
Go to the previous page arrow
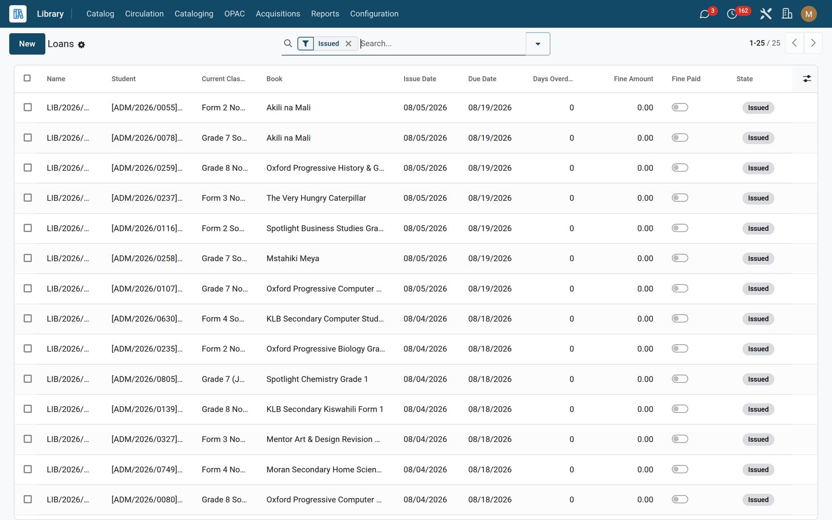click(794, 43)
